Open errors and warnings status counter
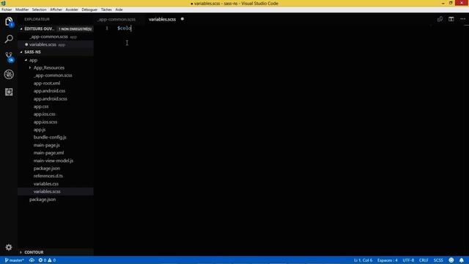The height and width of the screenshot is (264, 469). pyautogui.click(x=47, y=260)
